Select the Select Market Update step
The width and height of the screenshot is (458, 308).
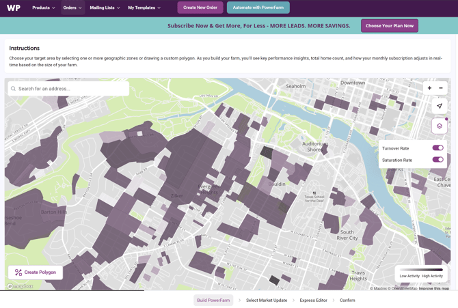coord(267,300)
